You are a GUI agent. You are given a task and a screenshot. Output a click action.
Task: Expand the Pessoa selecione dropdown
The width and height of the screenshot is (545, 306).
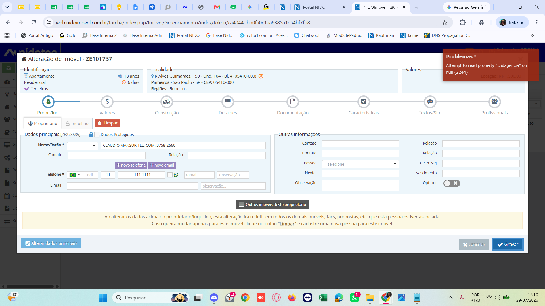(360, 164)
